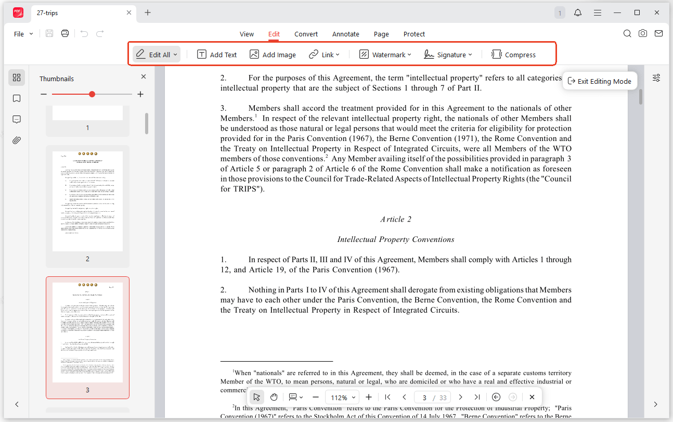Open the Page tab
The width and height of the screenshot is (673, 422).
click(381, 34)
